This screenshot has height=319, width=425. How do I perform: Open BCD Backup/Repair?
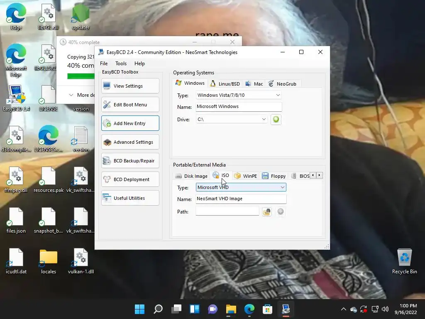[130, 161]
